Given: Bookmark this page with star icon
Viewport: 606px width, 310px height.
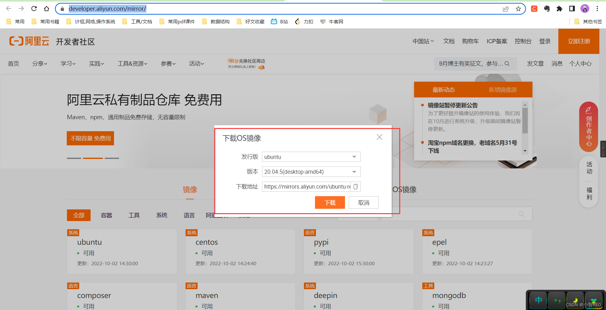Looking at the screenshot, I should [518, 9].
